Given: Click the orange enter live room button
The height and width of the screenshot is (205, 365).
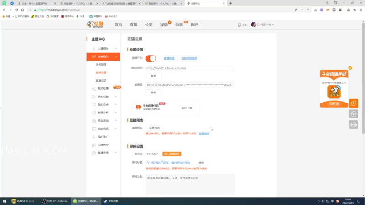Looking at the screenshot, I should 172,154.
